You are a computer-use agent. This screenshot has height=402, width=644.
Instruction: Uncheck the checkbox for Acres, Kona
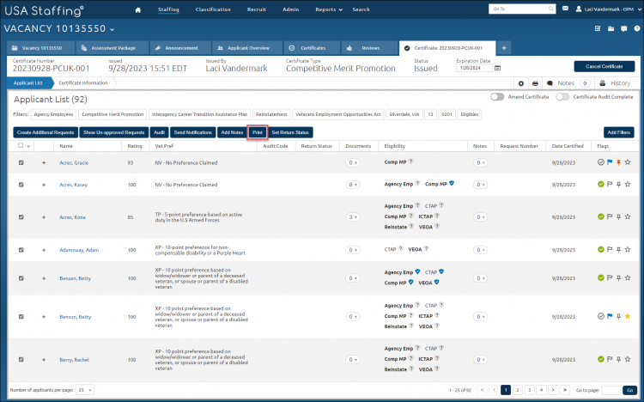click(x=21, y=217)
